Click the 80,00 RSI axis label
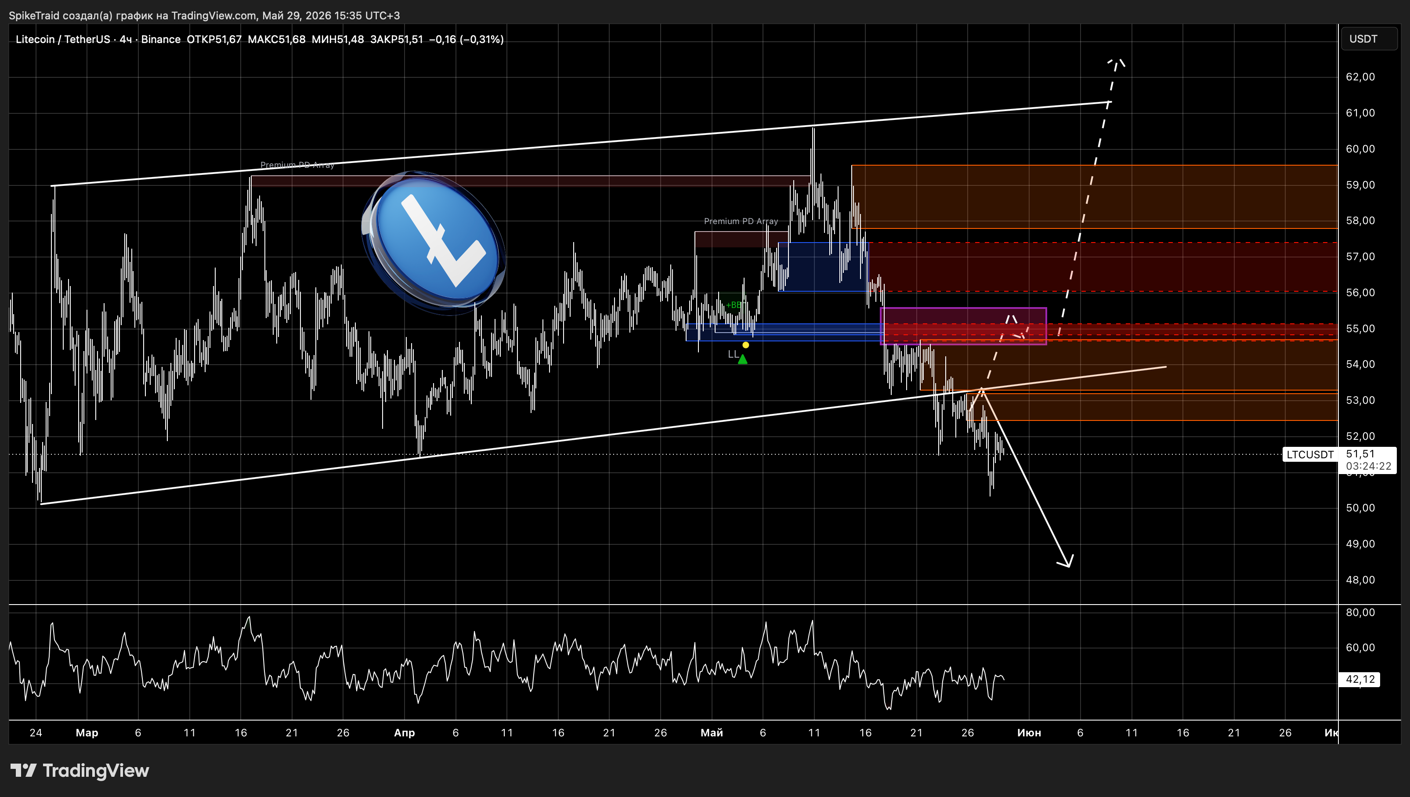 (x=1360, y=612)
